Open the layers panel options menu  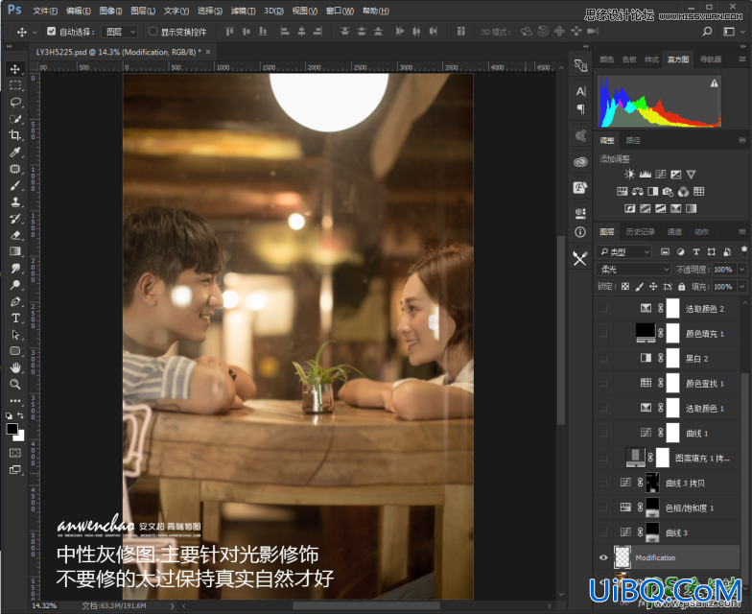[x=742, y=232]
